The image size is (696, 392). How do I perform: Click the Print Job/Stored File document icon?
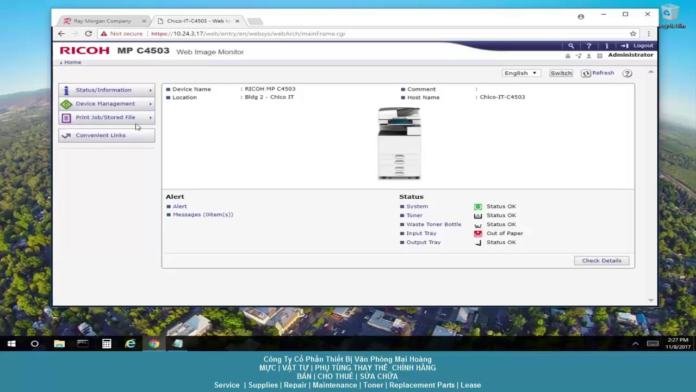pos(66,118)
